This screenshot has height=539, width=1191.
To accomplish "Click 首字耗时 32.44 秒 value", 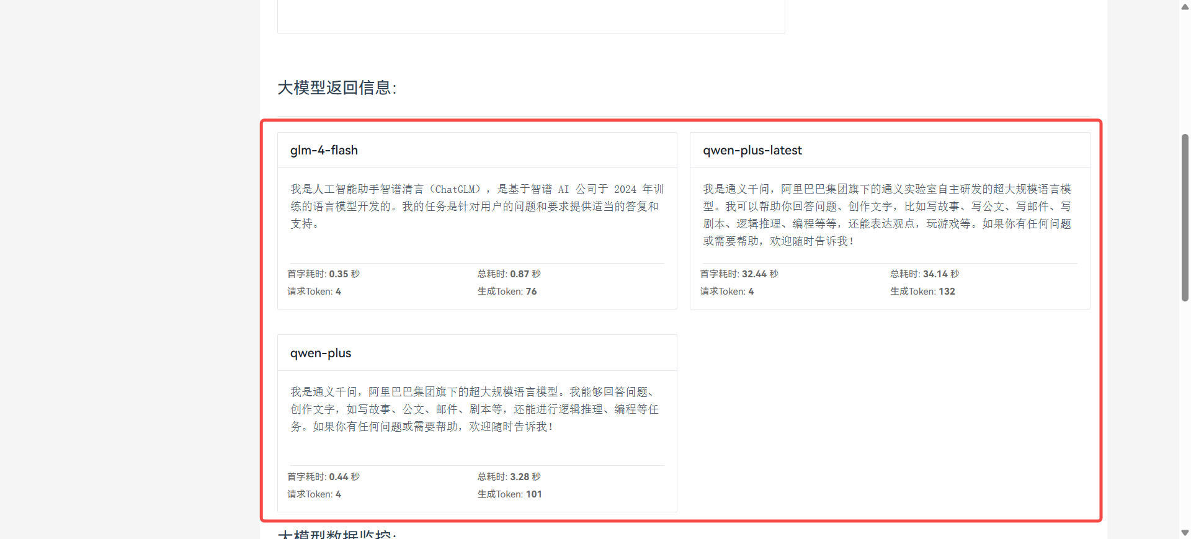I will (739, 274).
